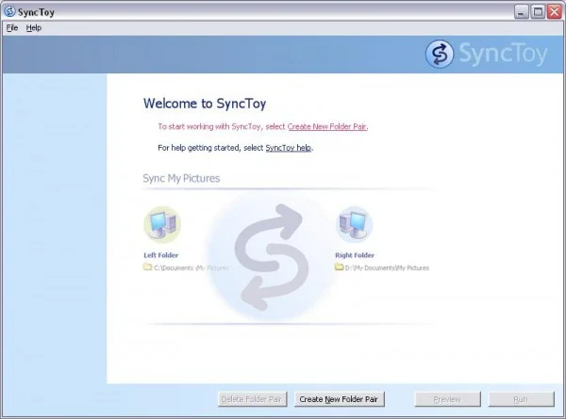The width and height of the screenshot is (566, 419).
Task: Open the SyncToy help link
Action: [x=289, y=148]
